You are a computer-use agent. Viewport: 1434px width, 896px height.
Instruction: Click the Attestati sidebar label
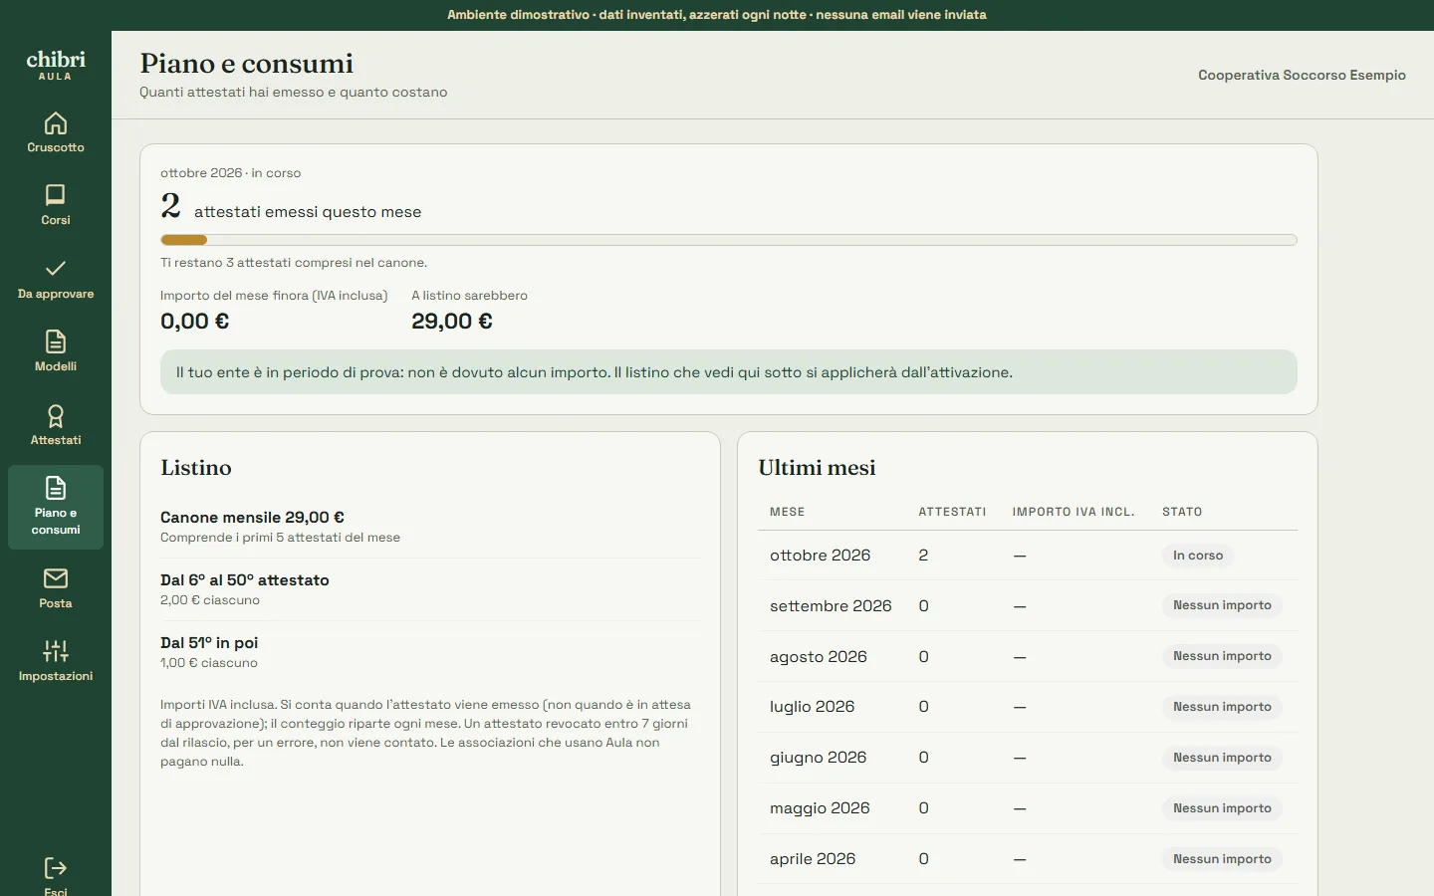click(x=56, y=440)
